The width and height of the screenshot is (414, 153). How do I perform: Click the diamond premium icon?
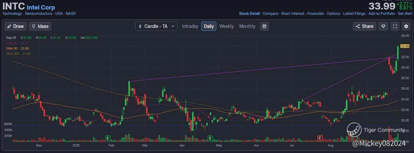383,26
